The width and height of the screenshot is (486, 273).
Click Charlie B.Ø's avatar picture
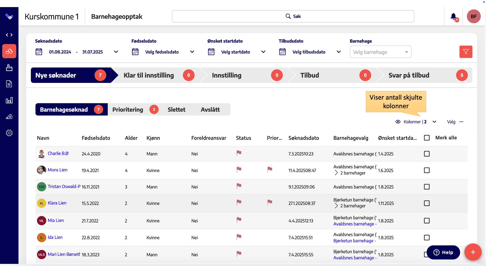(x=42, y=154)
